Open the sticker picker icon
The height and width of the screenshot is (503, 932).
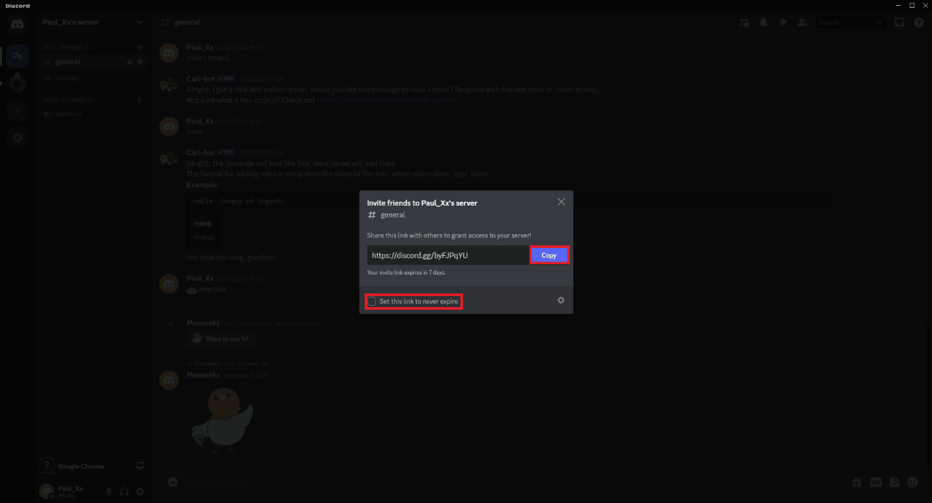[894, 482]
